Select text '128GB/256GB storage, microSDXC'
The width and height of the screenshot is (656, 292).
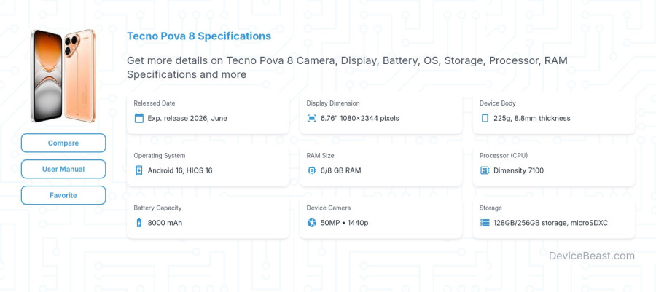(550, 223)
